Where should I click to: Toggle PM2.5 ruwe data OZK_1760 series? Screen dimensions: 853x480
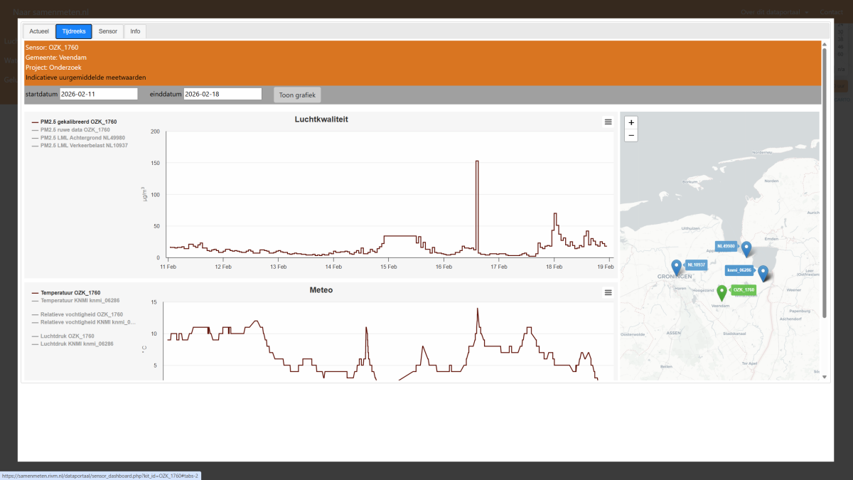click(75, 130)
